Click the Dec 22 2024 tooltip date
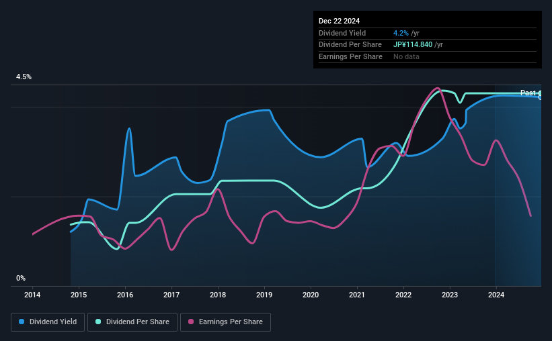This screenshot has width=552, height=341. [x=339, y=21]
